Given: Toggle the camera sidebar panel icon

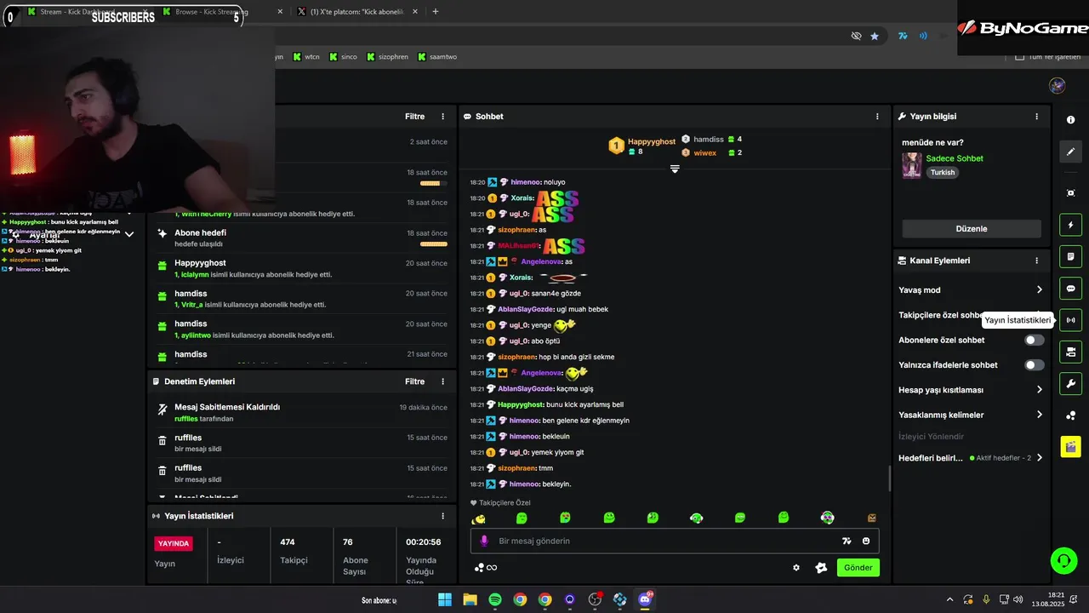Looking at the screenshot, I should (1071, 352).
